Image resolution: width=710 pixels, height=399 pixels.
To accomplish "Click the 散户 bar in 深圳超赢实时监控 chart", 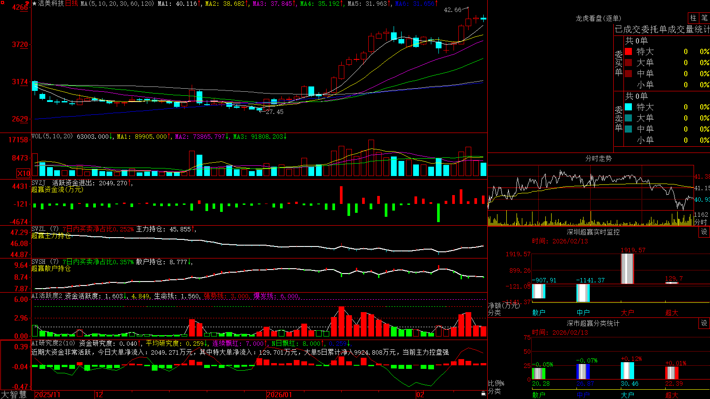I will point(539,291).
